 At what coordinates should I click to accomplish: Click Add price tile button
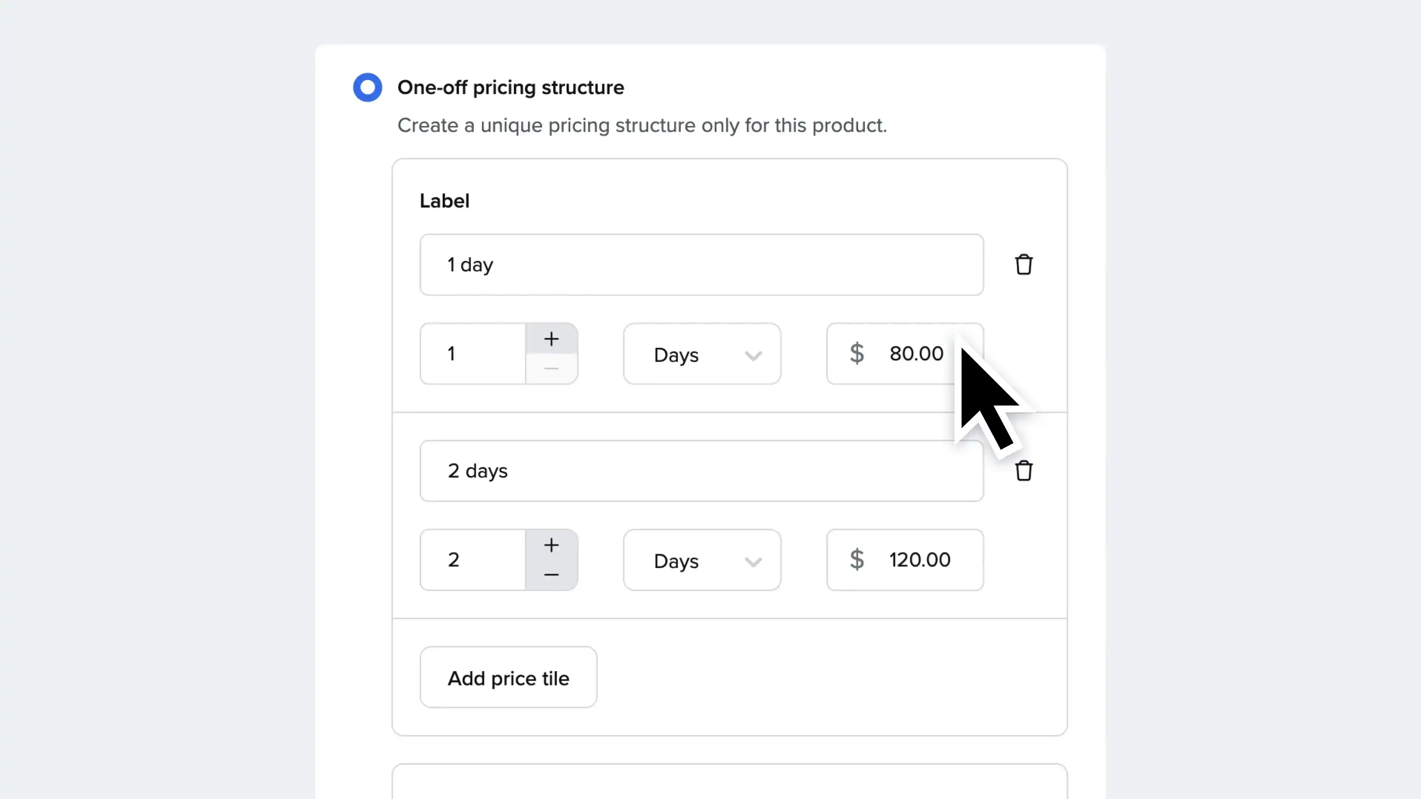508,677
